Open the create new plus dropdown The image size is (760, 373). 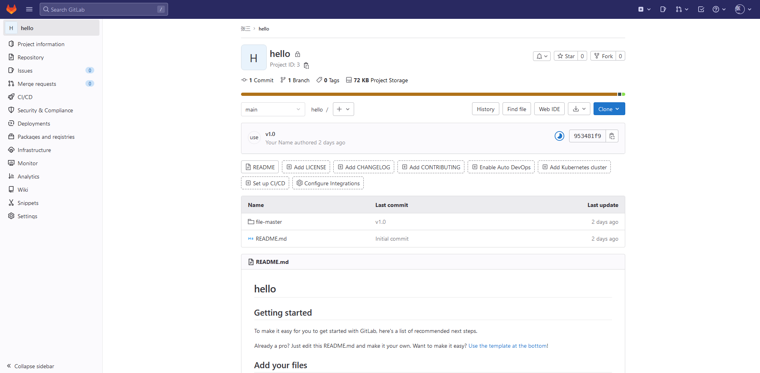(644, 9)
